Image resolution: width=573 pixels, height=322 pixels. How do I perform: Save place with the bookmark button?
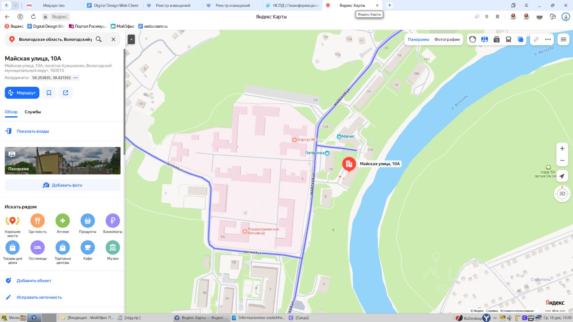(49, 93)
